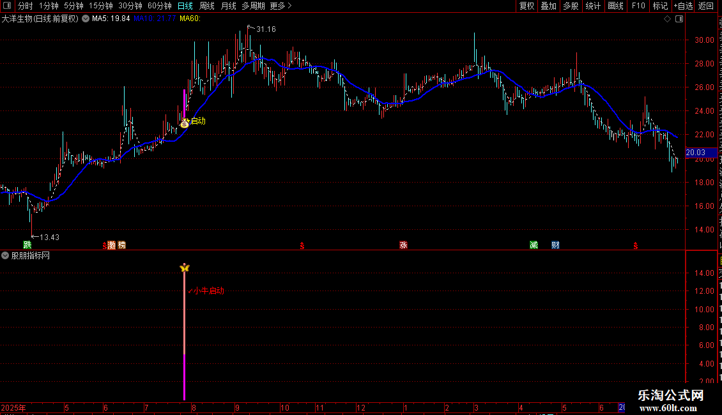Add stock with +自选 button

click(x=683, y=6)
